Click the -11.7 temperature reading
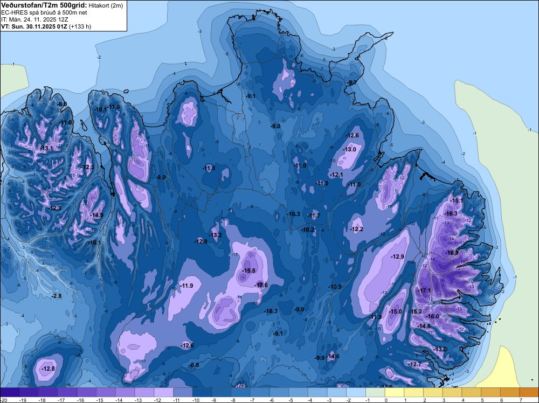 coord(314,216)
